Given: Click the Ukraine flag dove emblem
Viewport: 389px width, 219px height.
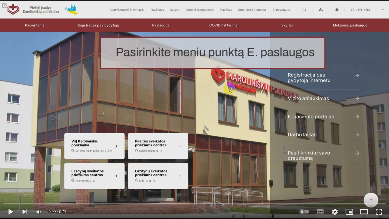Looking at the screenshot, I should click(72, 9).
